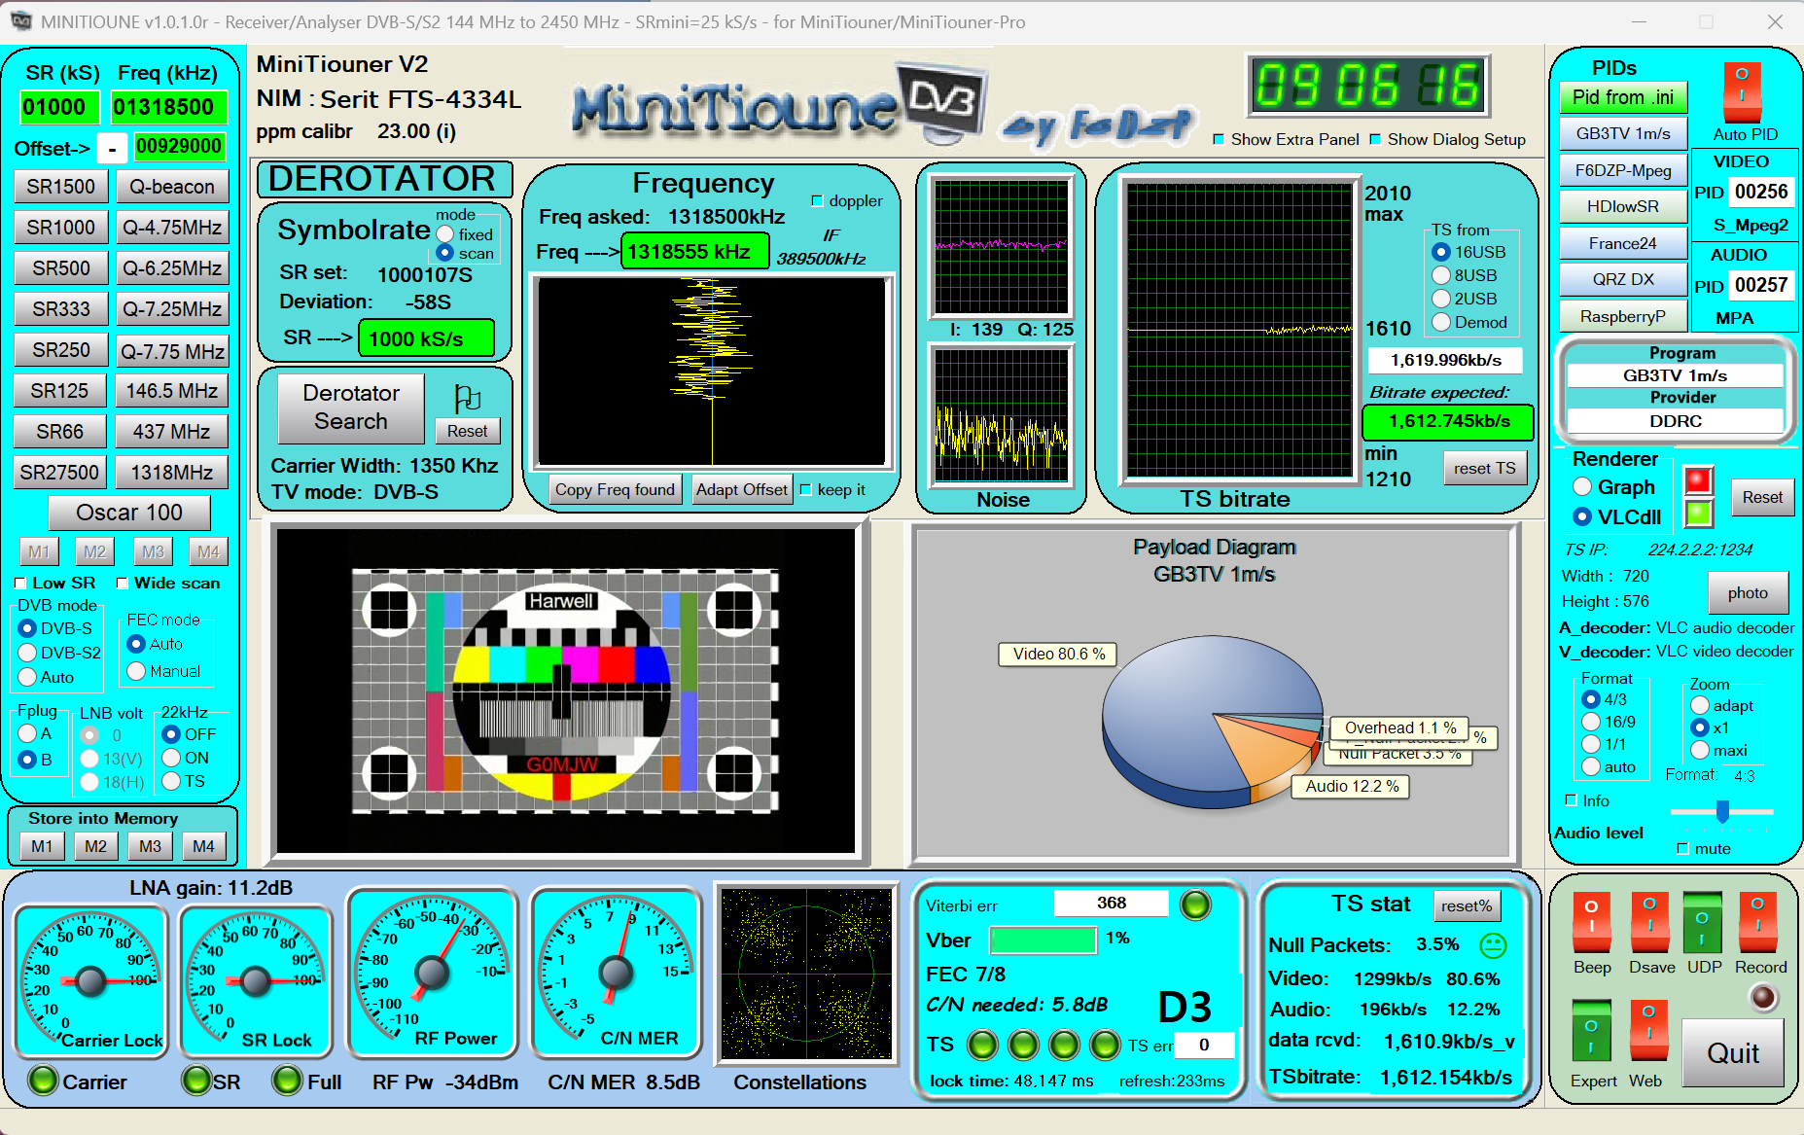Click the red LED in the Renderer panel

[1700, 479]
